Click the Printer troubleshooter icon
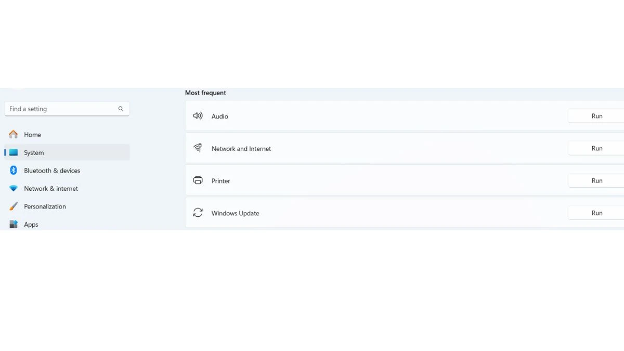This screenshot has height=351, width=624. pos(198,180)
